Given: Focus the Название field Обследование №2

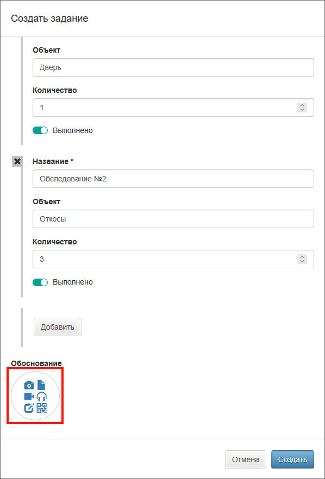Looking at the screenshot, I should click(x=173, y=179).
